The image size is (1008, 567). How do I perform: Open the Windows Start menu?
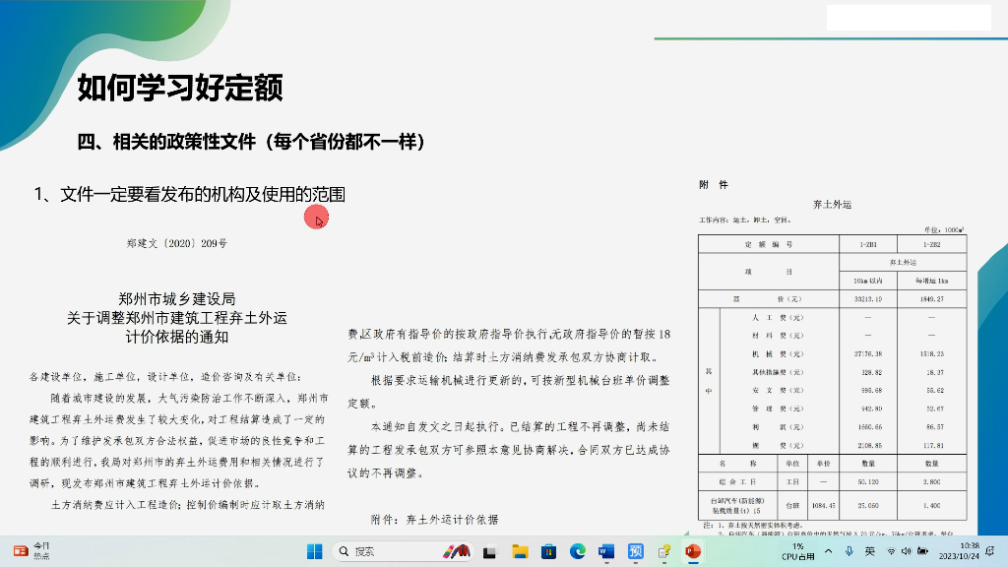click(x=314, y=551)
